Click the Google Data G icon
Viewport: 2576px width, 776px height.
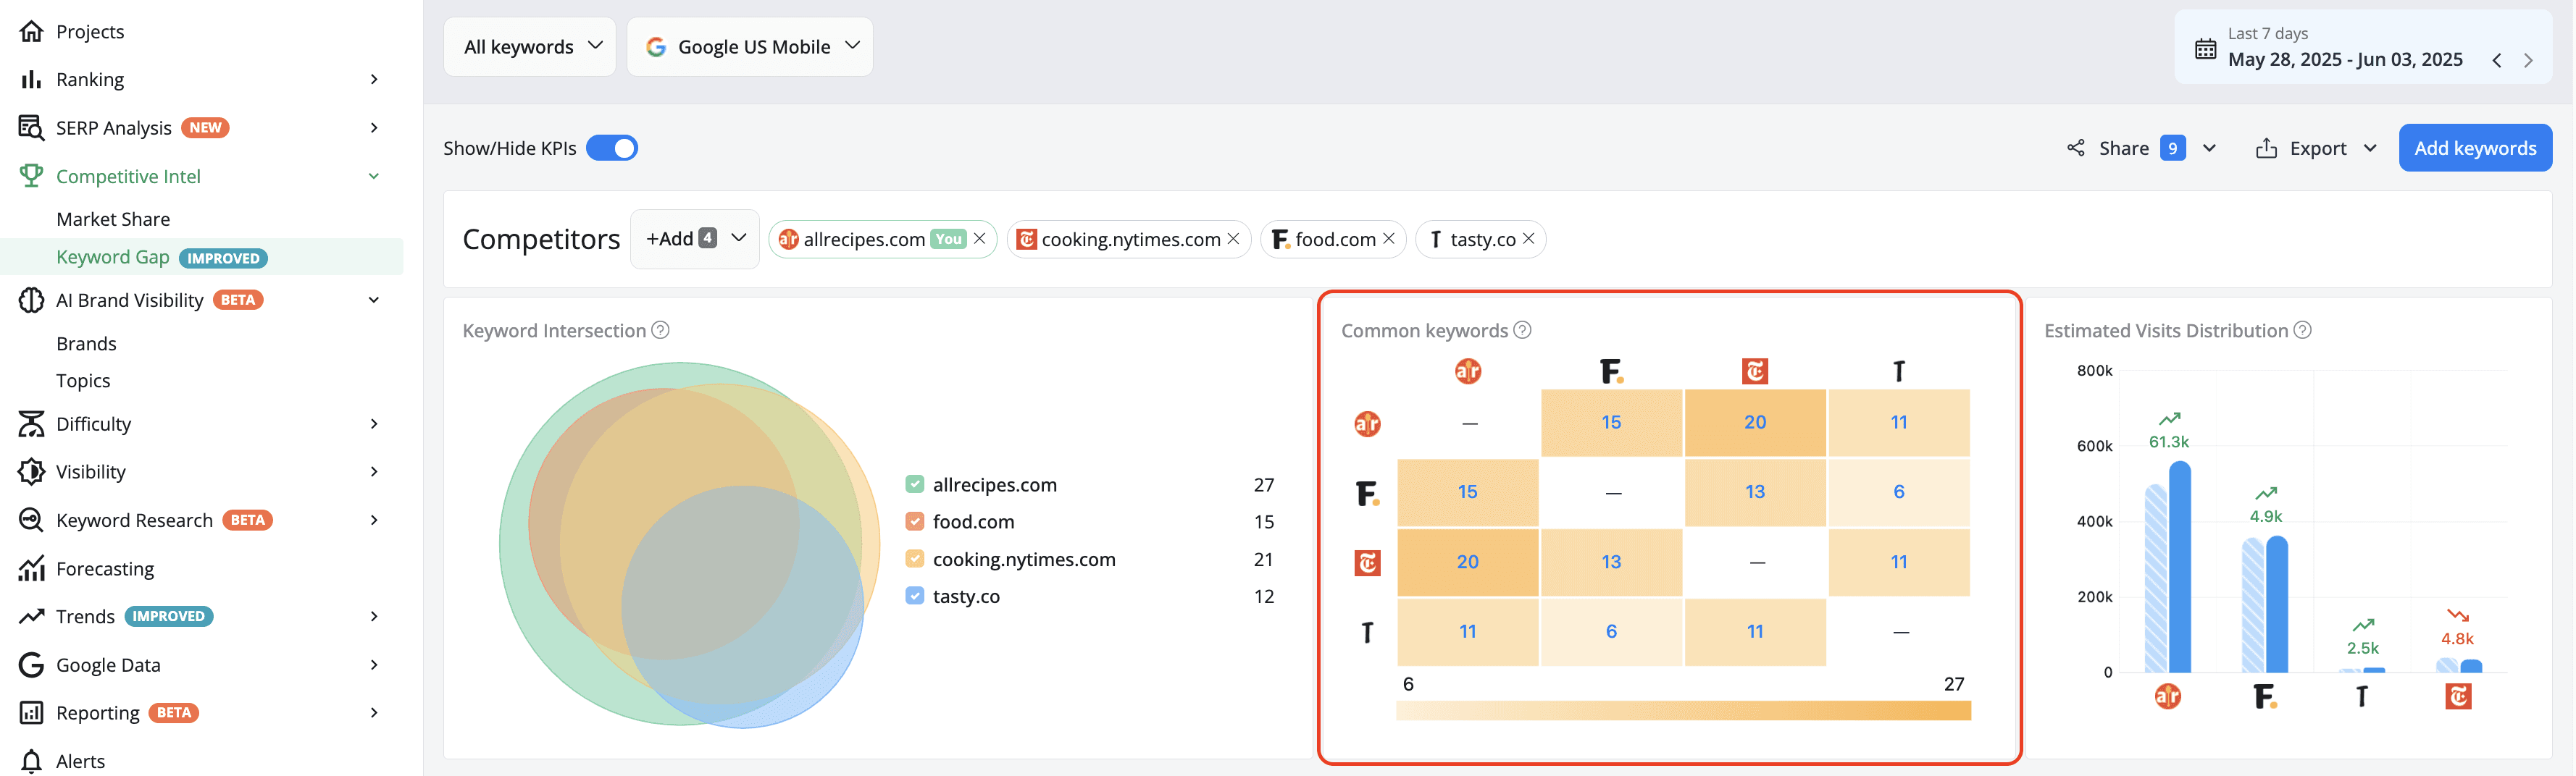(x=31, y=664)
